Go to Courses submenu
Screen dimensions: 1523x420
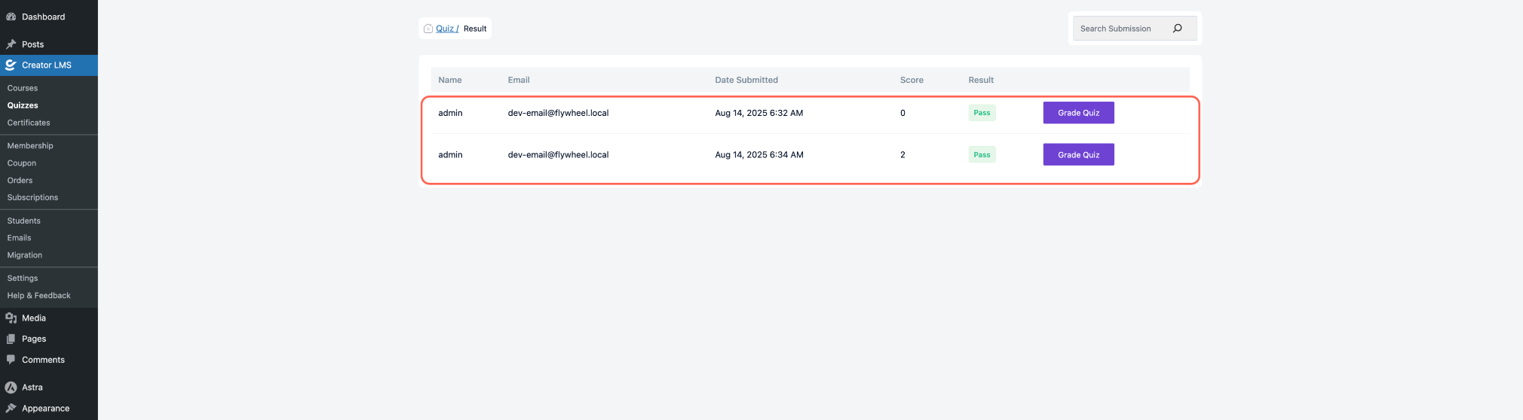point(23,88)
